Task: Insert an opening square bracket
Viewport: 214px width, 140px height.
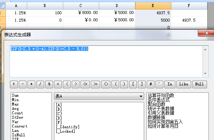Action: pos(133,84)
